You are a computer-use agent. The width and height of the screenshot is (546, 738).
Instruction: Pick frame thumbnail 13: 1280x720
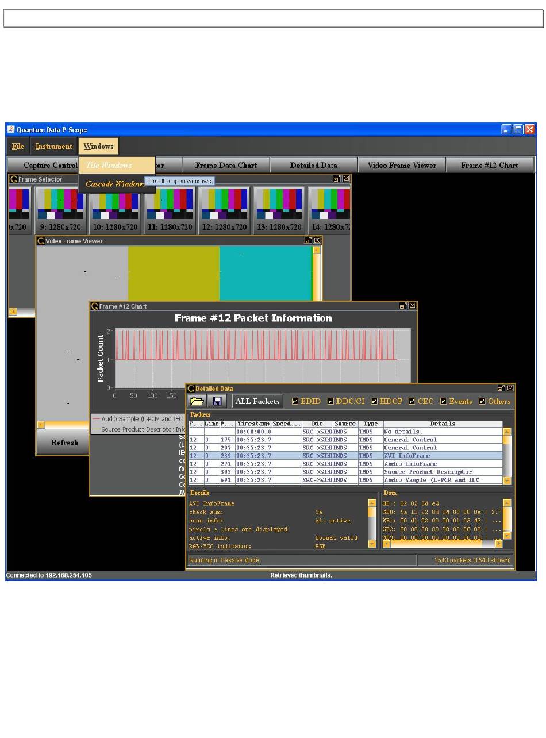pyautogui.click(x=279, y=210)
